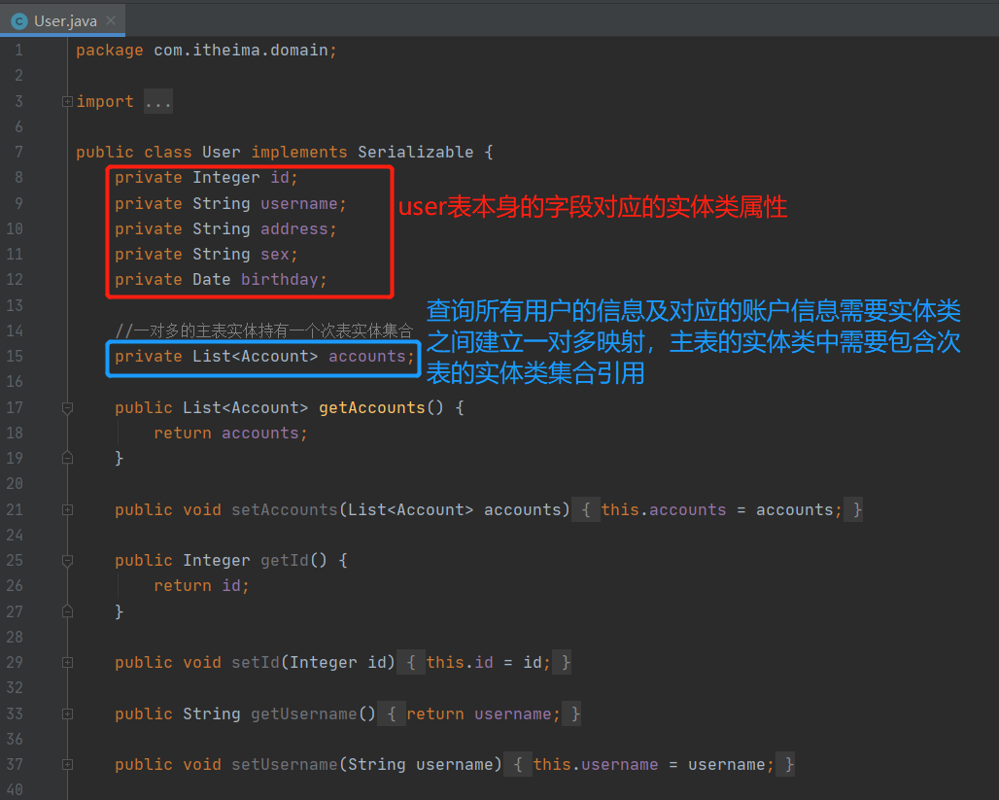
Task: Expand the folded setAccounts method
Action: click(67, 510)
